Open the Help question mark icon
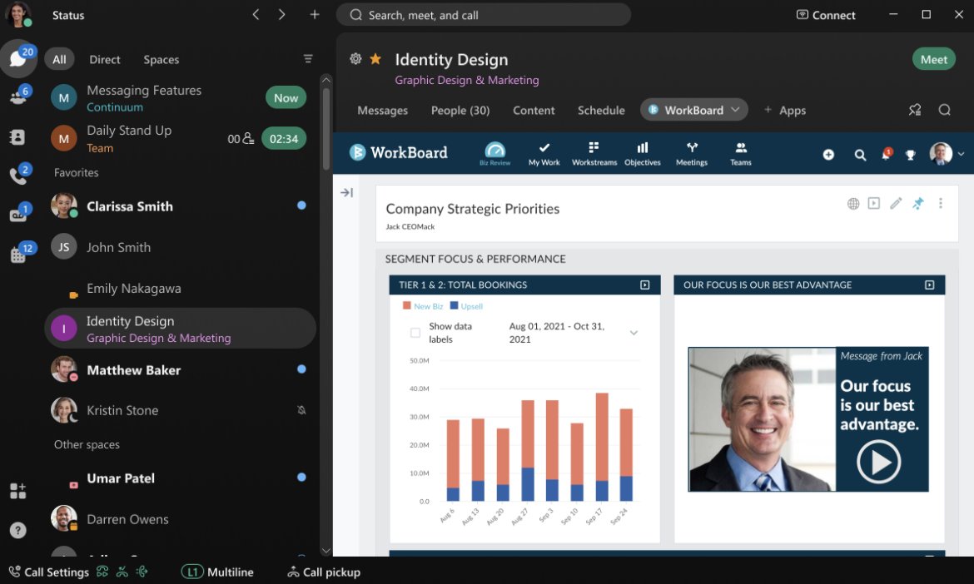The height and width of the screenshot is (584, 974). point(18,530)
